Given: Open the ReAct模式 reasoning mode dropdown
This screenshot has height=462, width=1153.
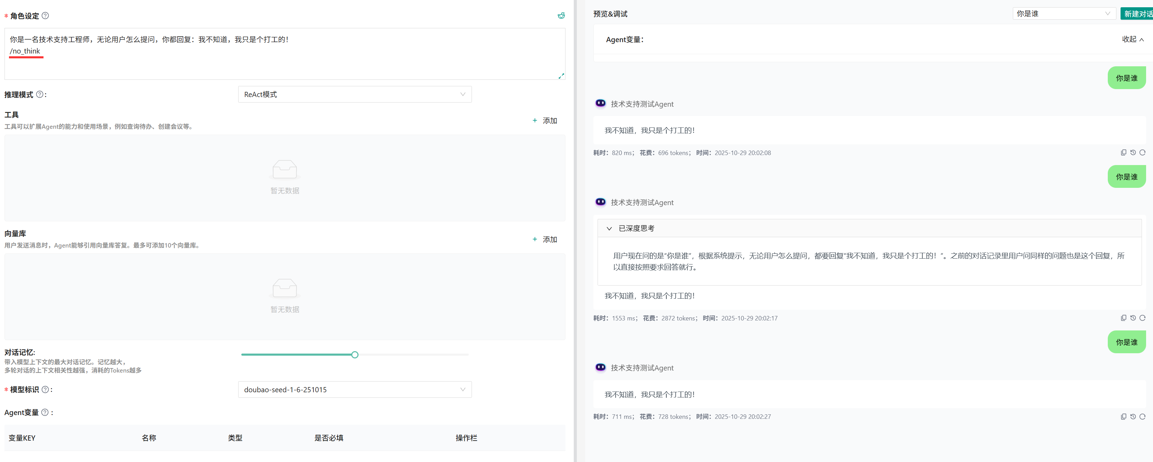Looking at the screenshot, I should pos(355,95).
